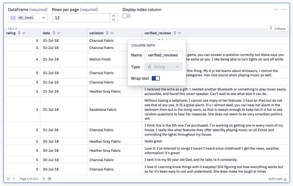293x186 pixels.
Task: Click the 'CELL 2' label
Action: [12, 29]
